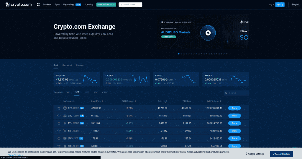Screen dimensions: 302x159
Task: Click Trade button for ETH/USDT
Action: click(234, 123)
